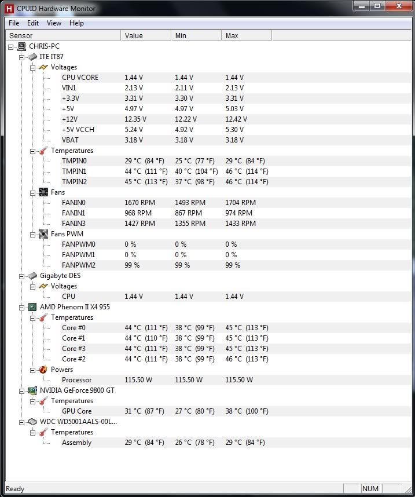
Task: Select the GPU Core temperature reading
Action: click(x=76, y=411)
